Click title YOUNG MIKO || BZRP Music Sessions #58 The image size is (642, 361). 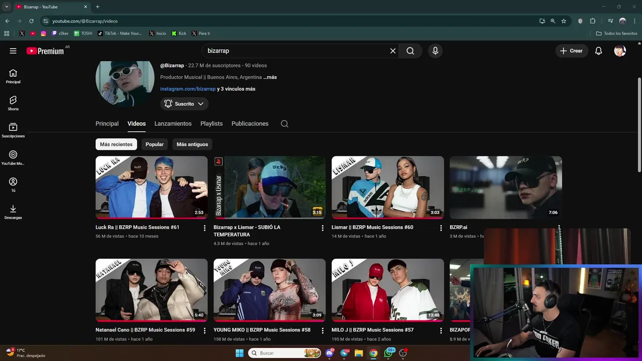(262, 330)
